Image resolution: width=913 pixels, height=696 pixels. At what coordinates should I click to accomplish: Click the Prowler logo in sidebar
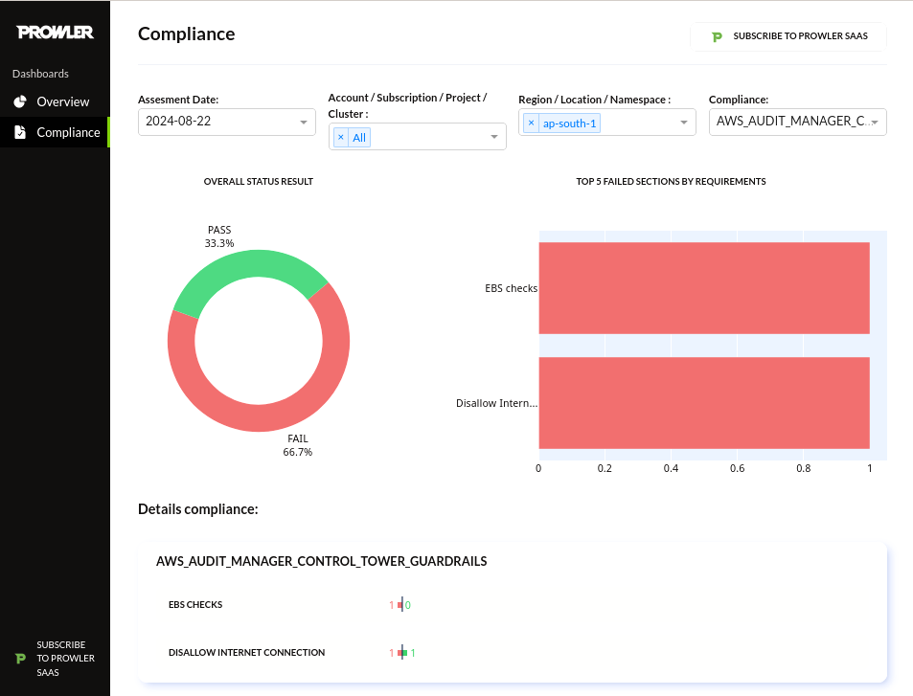pos(56,32)
